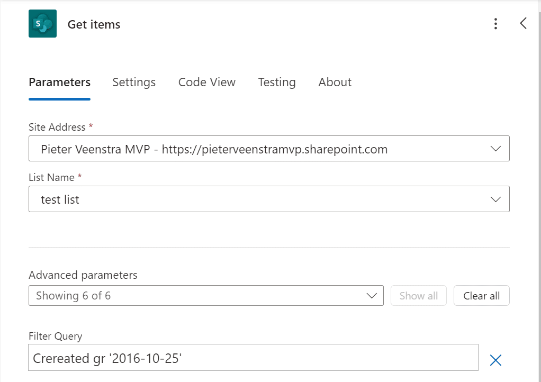Click the Site Address label
541x382 pixels.
[x=57, y=127]
